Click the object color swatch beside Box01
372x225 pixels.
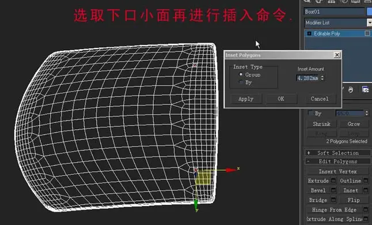[x=369, y=12]
